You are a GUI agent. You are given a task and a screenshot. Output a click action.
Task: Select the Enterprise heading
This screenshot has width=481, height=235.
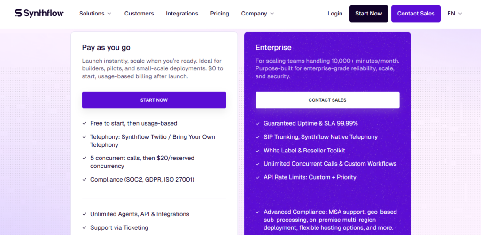tap(273, 47)
